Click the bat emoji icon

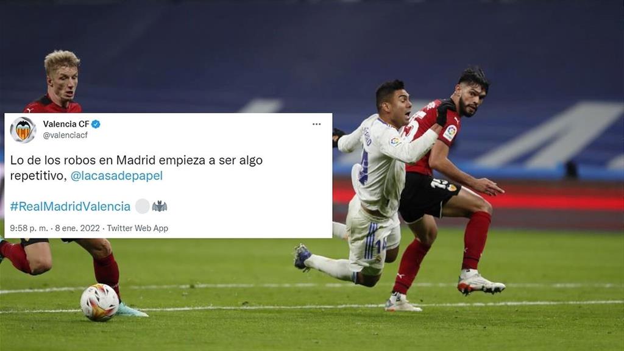pos(160,206)
